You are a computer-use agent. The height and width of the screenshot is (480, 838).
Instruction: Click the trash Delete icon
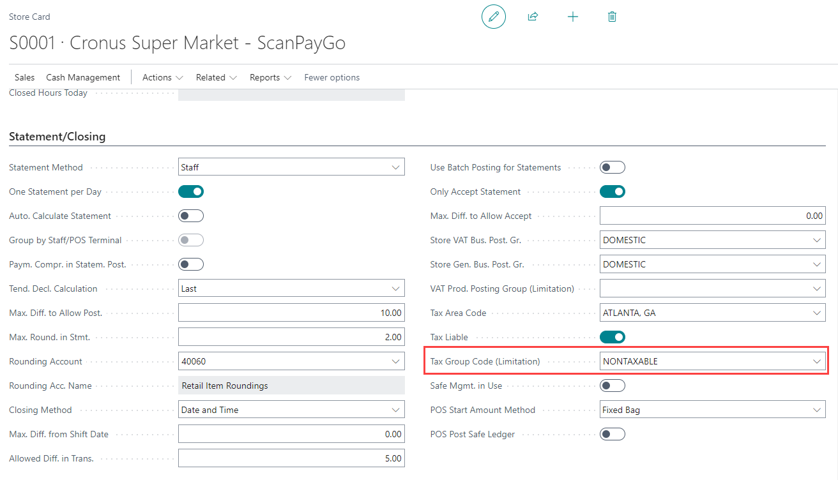pos(612,17)
